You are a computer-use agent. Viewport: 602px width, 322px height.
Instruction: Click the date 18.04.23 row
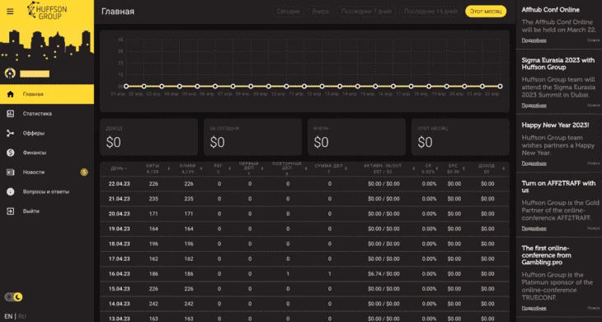pyautogui.click(x=305, y=244)
